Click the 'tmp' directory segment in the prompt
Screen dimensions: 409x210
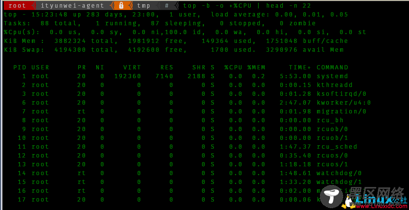[x=144, y=5]
